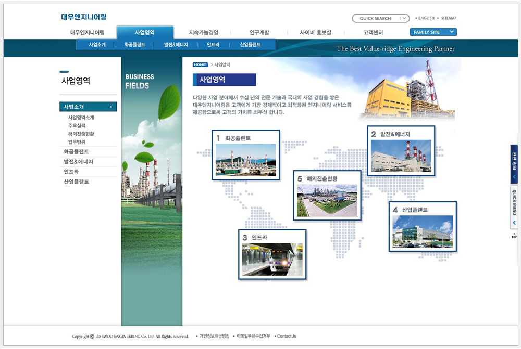This screenshot has height=349, width=521.
Task: Click ContactUs in the footer
Action: click(x=286, y=337)
